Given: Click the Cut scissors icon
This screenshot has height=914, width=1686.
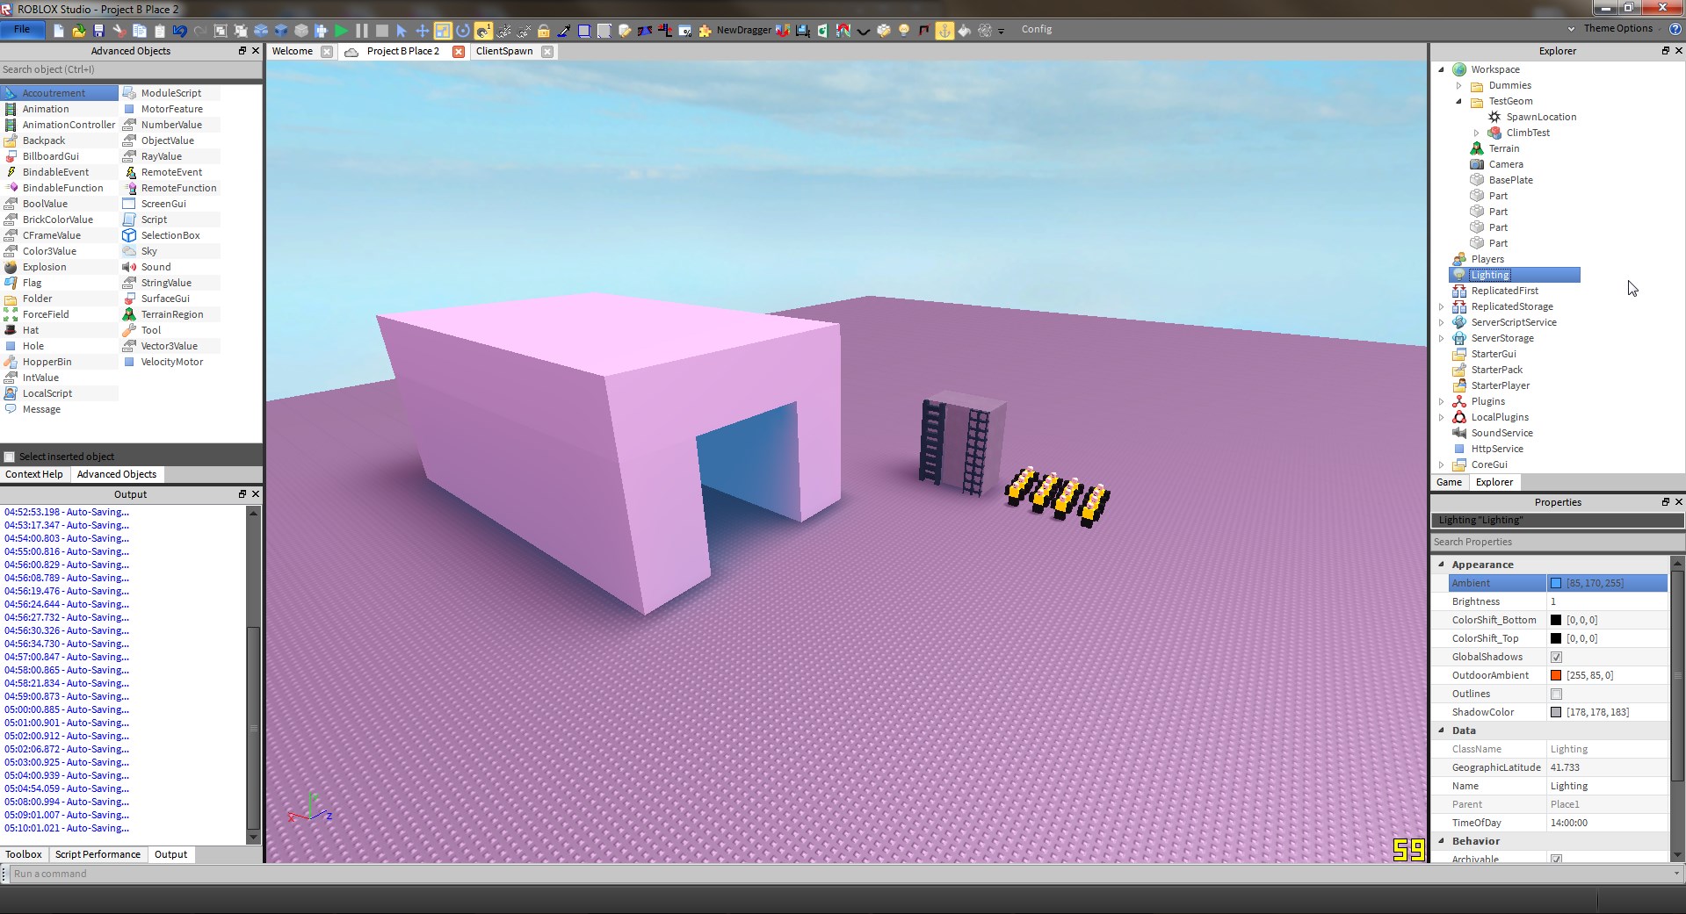Looking at the screenshot, I should 119,31.
